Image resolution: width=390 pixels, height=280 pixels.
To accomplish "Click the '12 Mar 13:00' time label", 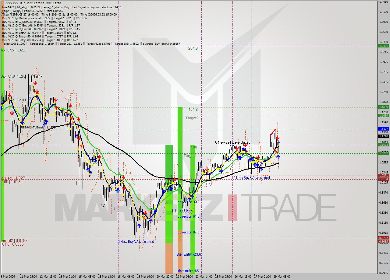I will coord(48,277).
